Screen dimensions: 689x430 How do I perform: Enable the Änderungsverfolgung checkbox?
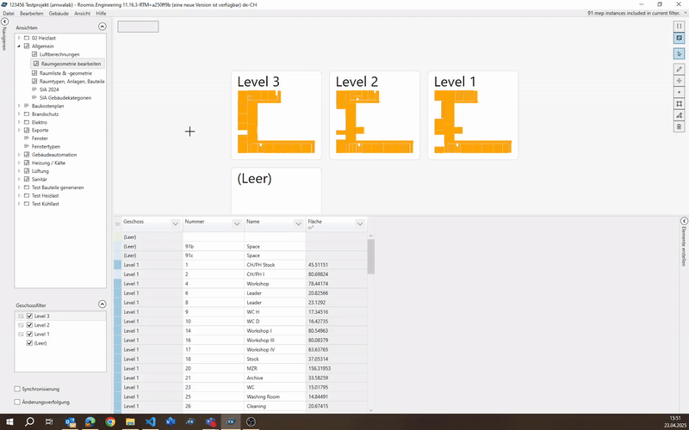[x=17, y=402]
